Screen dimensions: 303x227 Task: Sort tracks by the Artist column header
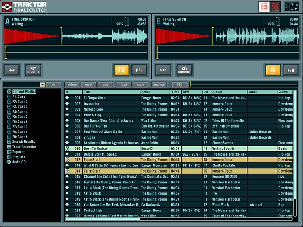pos(154,92)
